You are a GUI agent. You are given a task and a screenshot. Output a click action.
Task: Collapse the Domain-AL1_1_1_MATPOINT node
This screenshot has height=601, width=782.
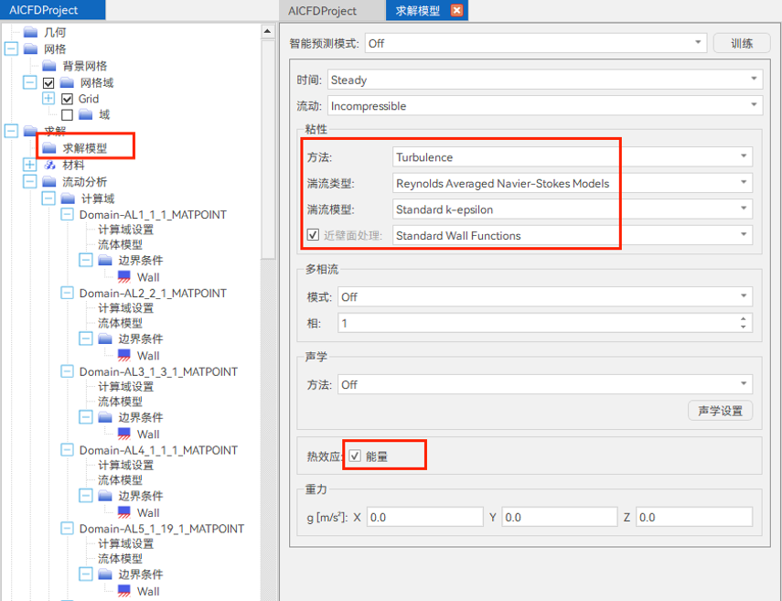tap(67, 214)
